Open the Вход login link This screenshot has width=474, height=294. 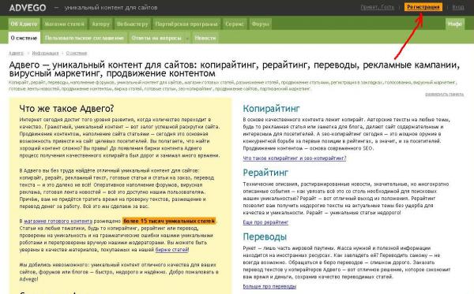tap(458, 7)
